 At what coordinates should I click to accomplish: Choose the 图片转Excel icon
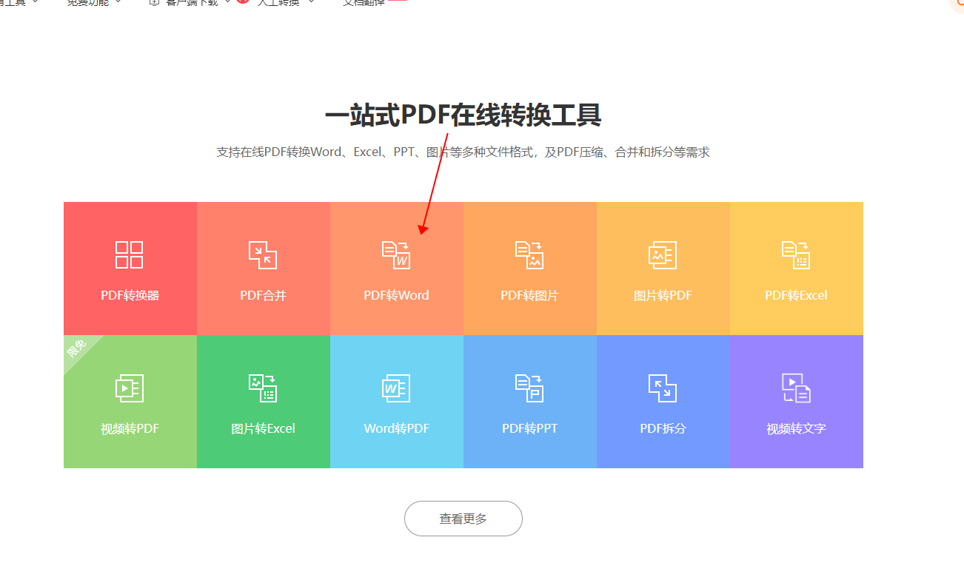(263, 388)
